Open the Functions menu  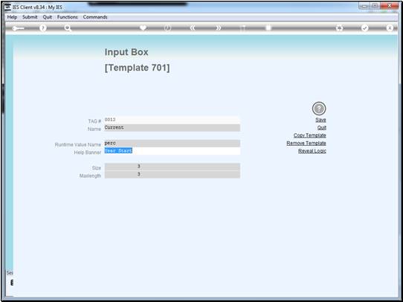(x=68, y=17)
